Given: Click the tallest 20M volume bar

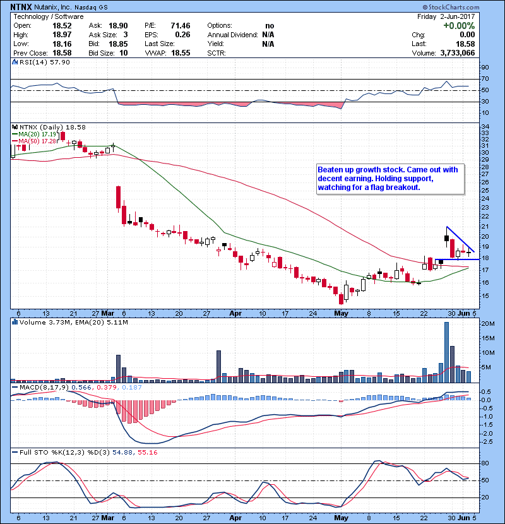Looking at the screenshot, I should 446,352.
